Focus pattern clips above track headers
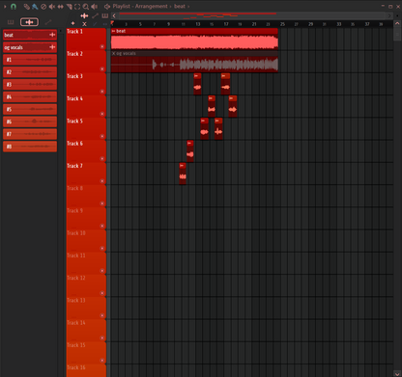Screen dimensions: 402x377 click(x=105, y=15)
